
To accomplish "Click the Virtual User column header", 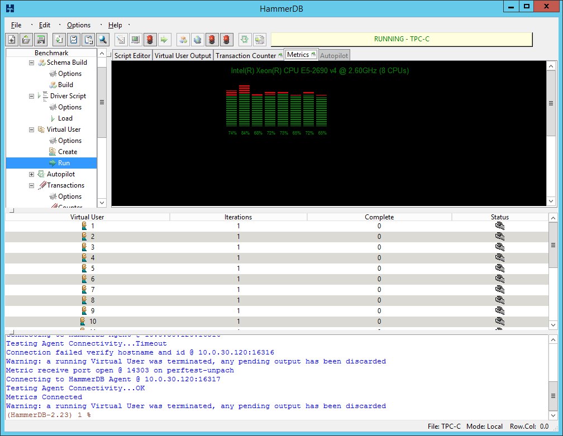I will coord(87,217).
